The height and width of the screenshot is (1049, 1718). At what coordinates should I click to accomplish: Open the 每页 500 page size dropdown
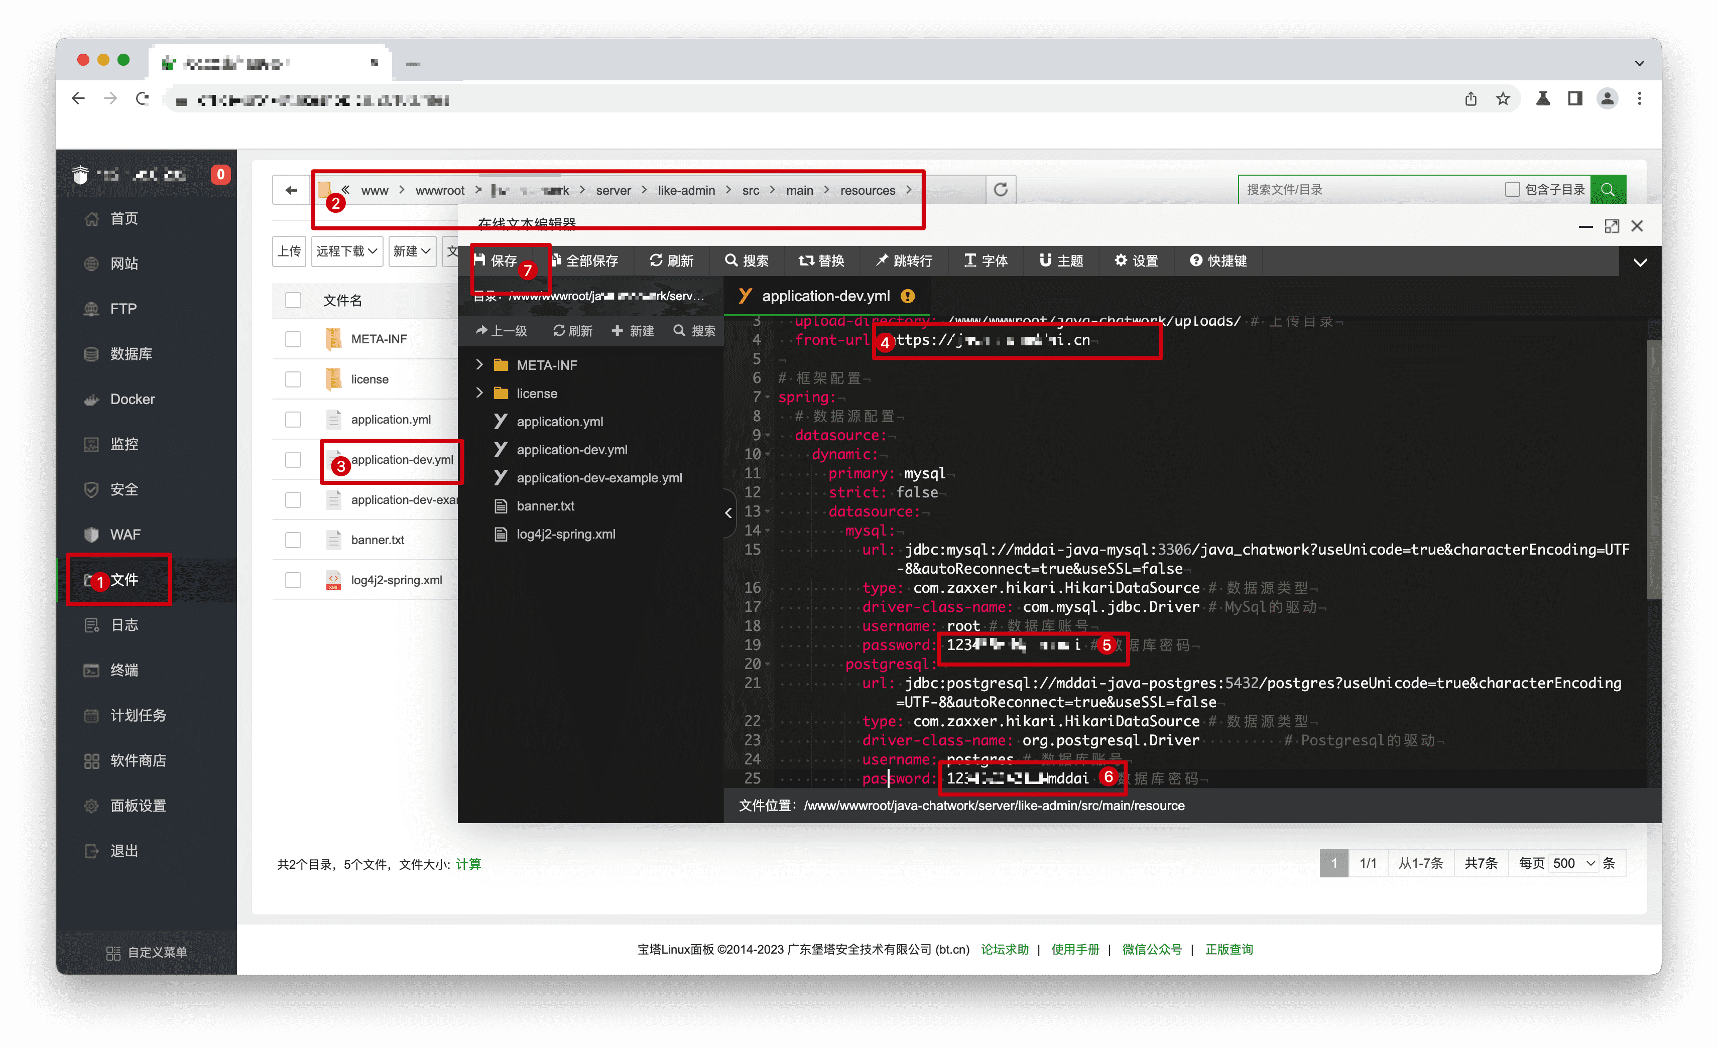[x=1574, y=864]
